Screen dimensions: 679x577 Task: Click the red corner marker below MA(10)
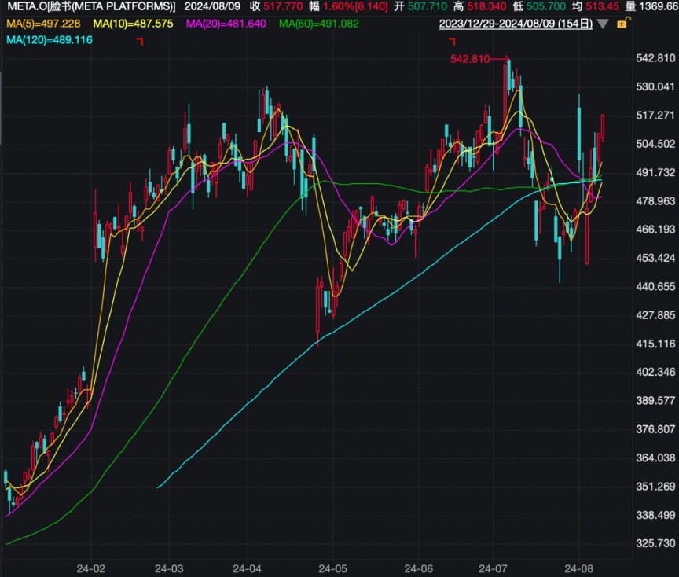(x=140, y=41)
